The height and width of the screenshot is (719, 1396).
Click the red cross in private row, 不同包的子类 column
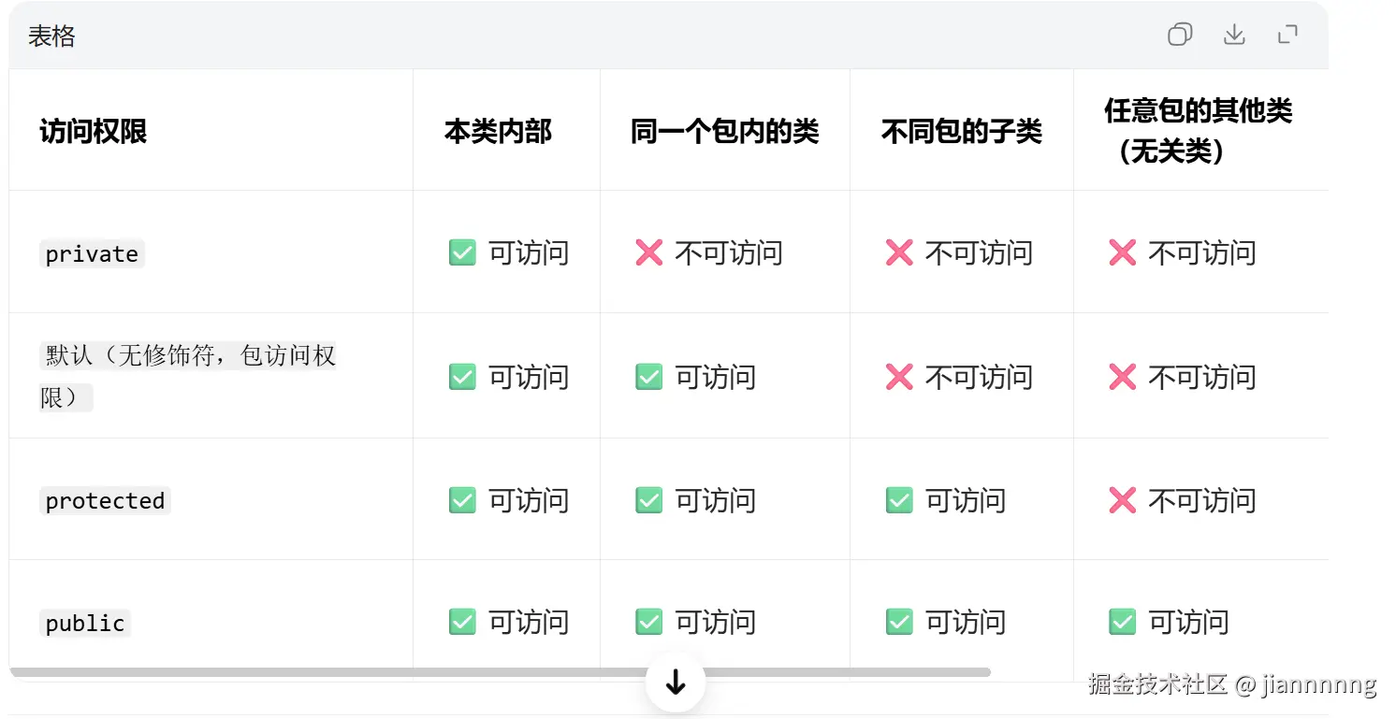pyautogui.click(x=898, y=252)
